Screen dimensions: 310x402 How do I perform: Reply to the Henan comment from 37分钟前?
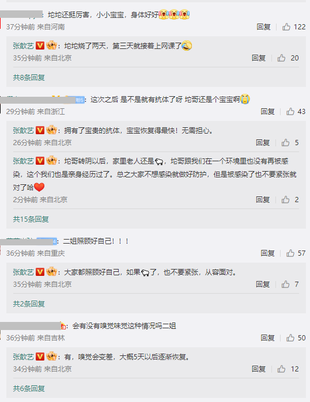tap(263, 26)
